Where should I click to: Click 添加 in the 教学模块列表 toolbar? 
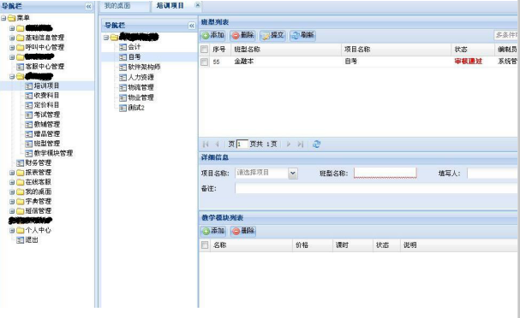point(213,231)
